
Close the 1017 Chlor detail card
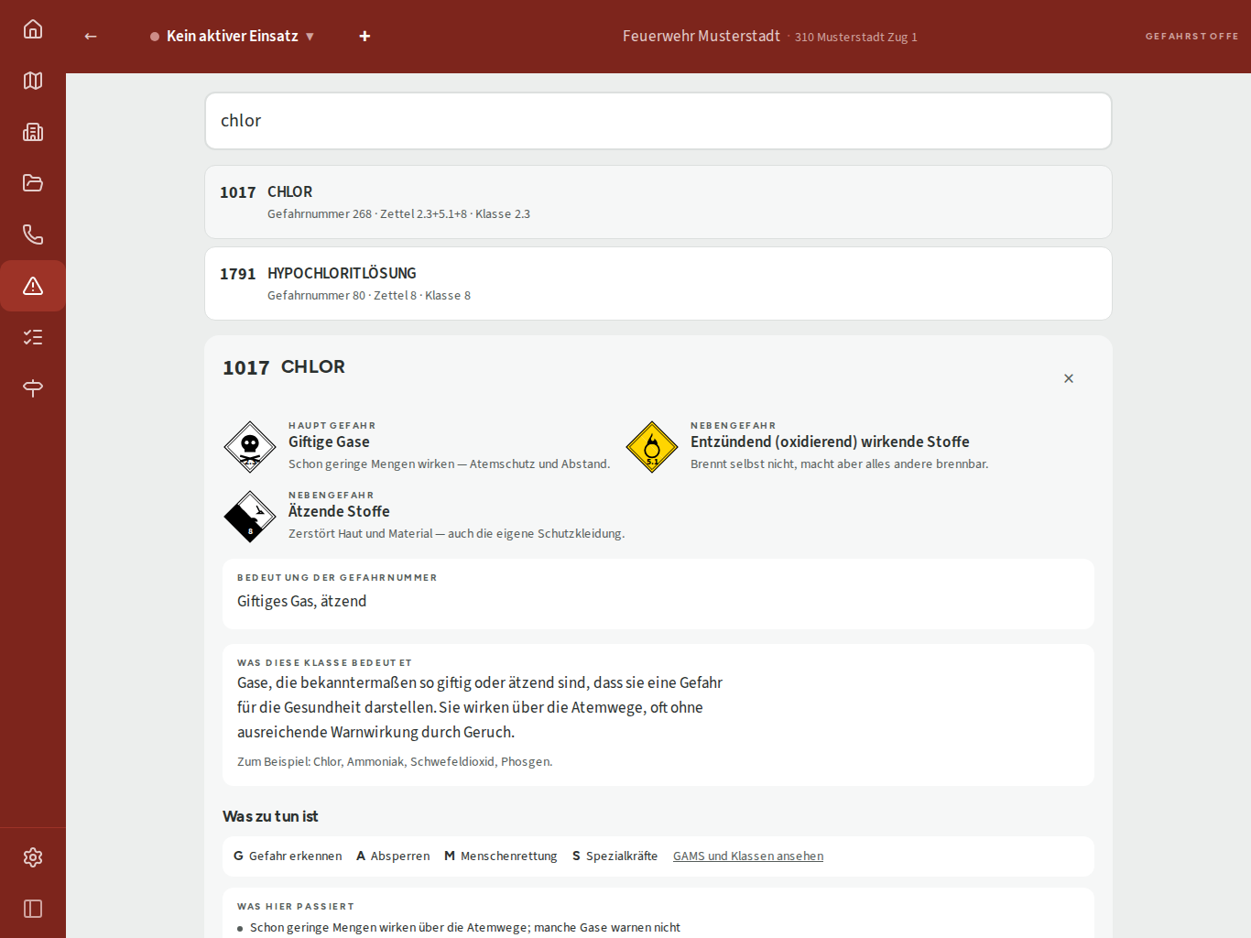point(1069,378)
